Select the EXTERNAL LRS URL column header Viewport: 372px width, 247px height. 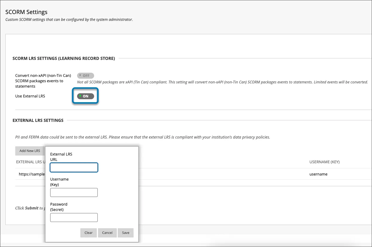pos(31,162)
